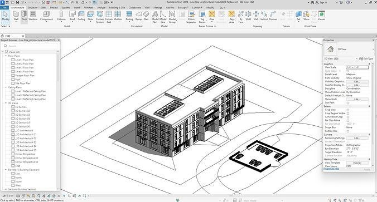Open the 3D View type selector dropdown
The image size is (377, 202).
tap(373, 49)
